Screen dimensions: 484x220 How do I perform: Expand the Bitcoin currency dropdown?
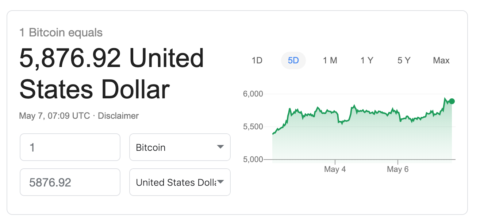(x=180, y=147)
